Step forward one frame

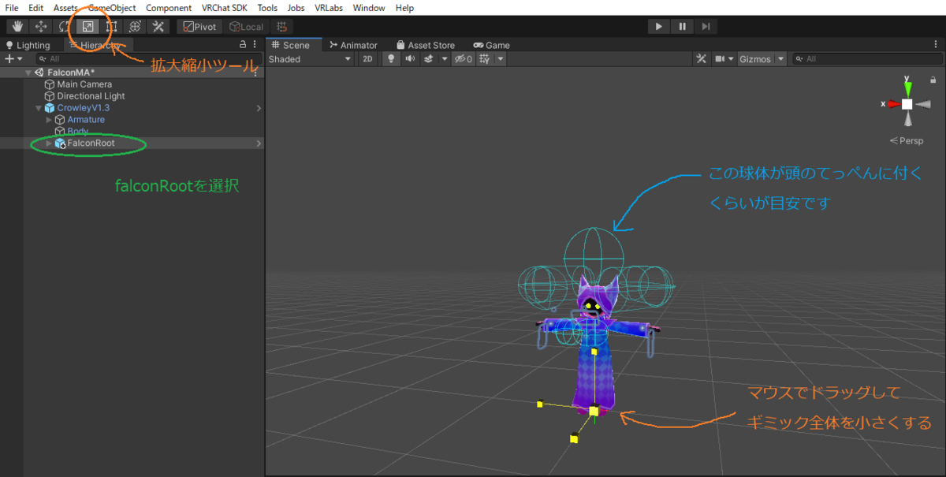pos(706,26)
